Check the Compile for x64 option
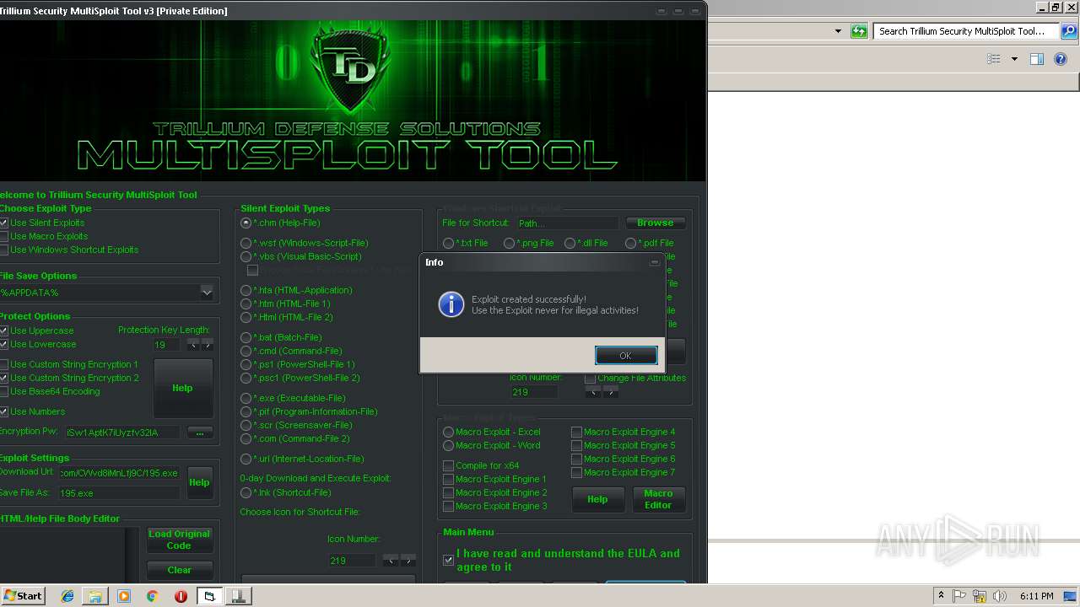This screenshot has width=1080, height=607. pos(449,465)
